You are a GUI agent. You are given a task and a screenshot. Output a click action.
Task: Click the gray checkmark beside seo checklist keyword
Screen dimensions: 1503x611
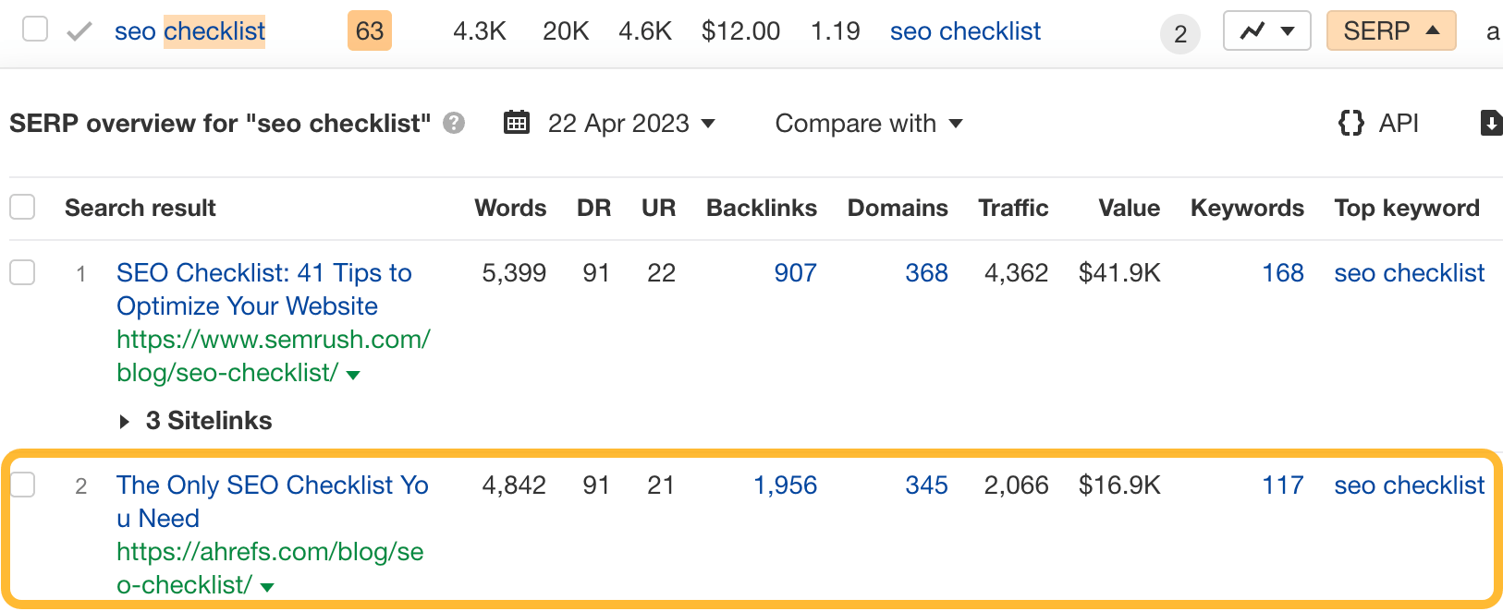(x=78, y=30)
